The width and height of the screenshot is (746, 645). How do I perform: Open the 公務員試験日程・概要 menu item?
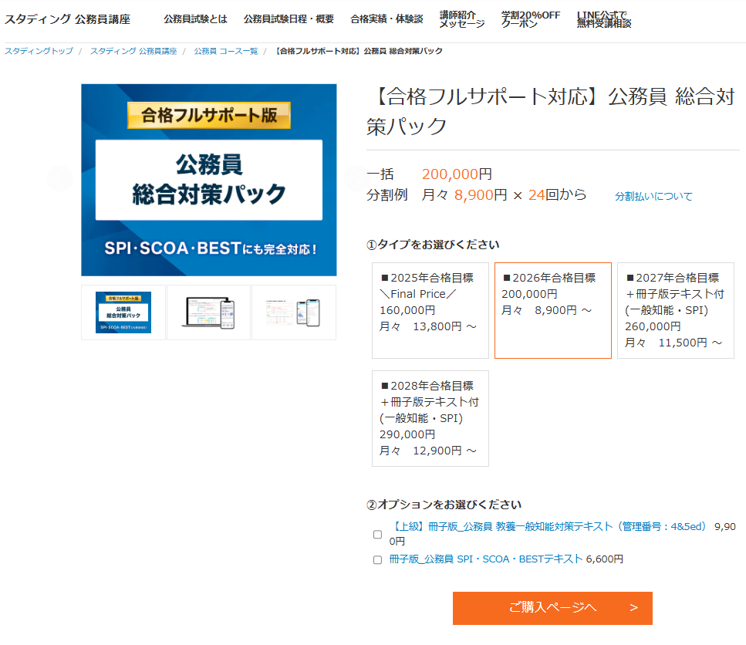(x=289, y=19)
